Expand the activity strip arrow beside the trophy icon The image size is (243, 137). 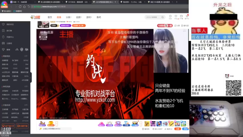tap(57, 124)
